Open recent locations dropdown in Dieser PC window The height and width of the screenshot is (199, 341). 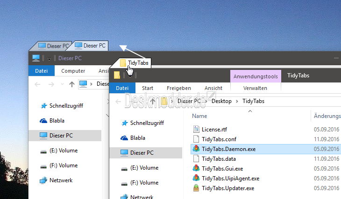63,84
